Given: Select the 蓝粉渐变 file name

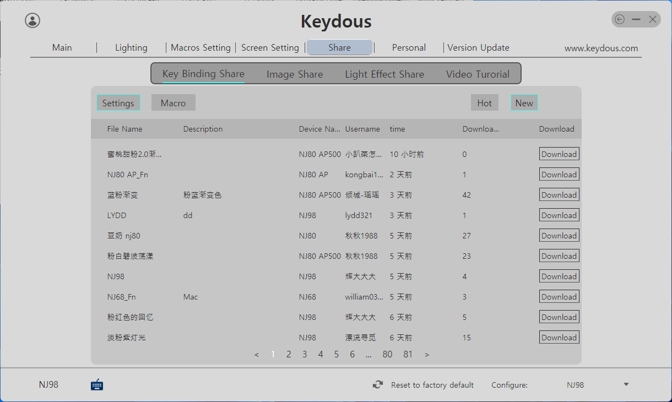Looking at the screenshot, I should (x=123, y=195).
